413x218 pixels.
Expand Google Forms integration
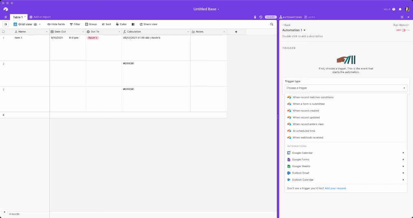tap(346, 159)
